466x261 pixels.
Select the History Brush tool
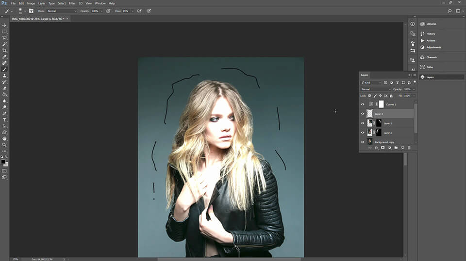4,82
